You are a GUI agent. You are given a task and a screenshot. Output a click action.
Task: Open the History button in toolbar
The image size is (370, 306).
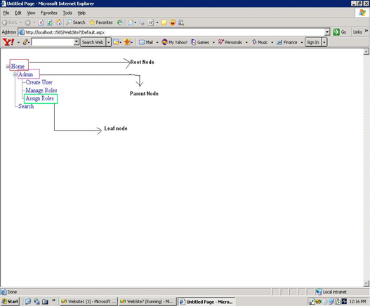120,22
